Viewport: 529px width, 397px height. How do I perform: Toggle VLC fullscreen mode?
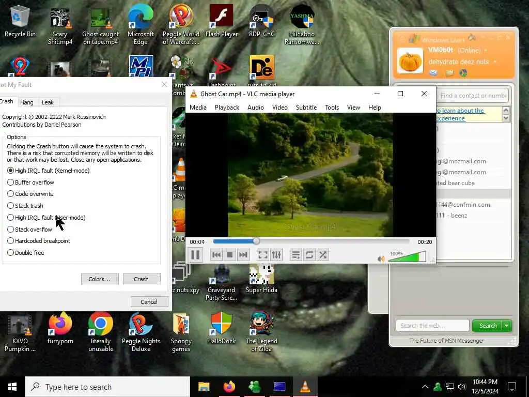[263, 255]
